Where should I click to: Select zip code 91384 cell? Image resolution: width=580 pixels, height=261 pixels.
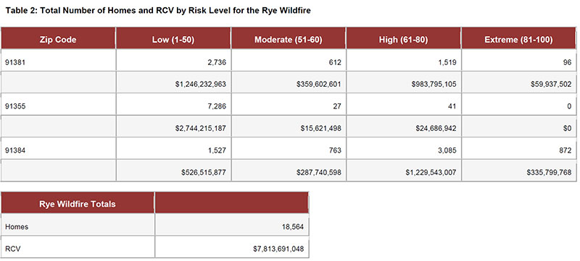click(x=58, y=148)
